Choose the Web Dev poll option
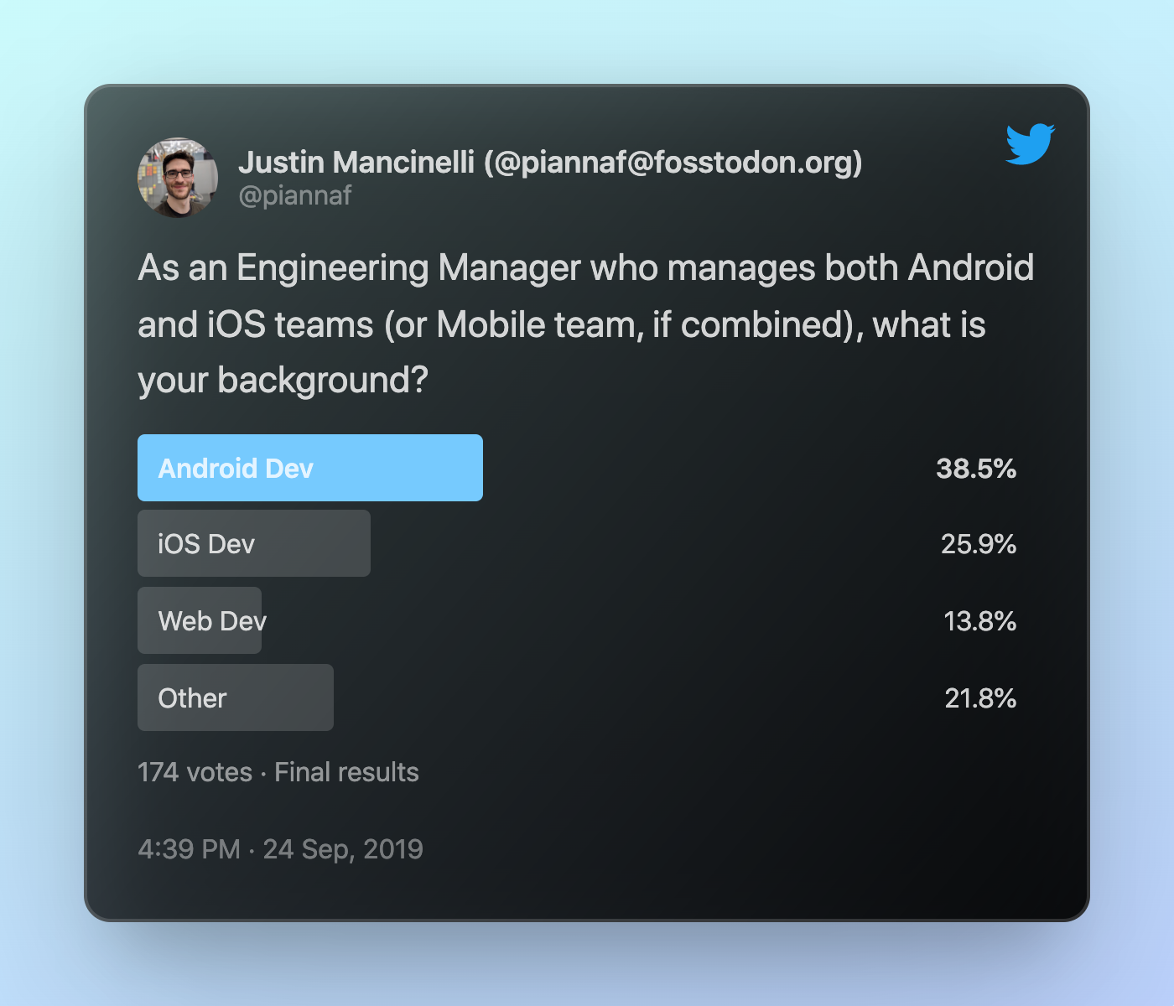 [200, 620]
